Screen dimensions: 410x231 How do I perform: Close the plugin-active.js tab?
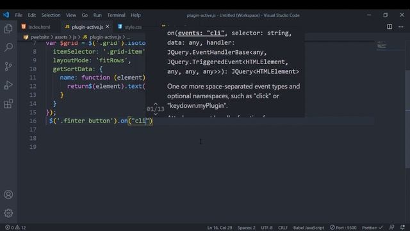coord(107,27)
